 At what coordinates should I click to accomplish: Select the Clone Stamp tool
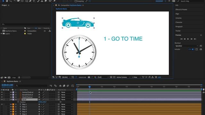tap(42, 1)
